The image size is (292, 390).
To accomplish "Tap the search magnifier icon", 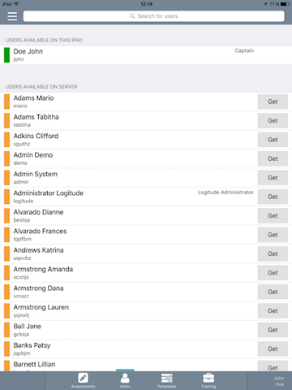I will pyautogui.click(x=132, y=16).
